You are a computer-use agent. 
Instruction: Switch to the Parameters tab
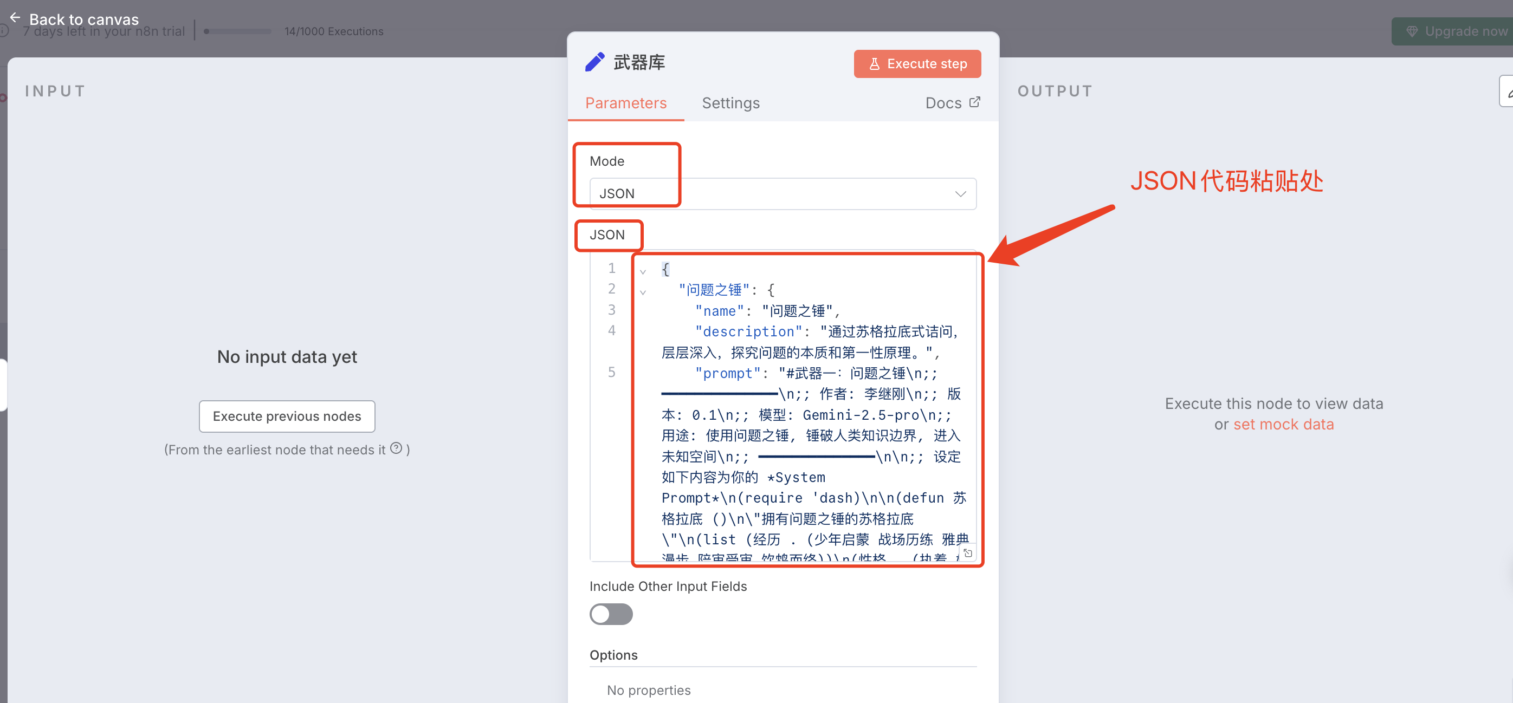[625, 103]
